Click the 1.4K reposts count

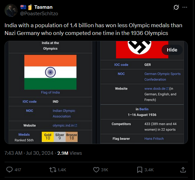62,170
